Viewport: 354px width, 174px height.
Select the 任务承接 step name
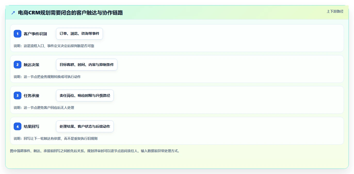(x=31, y=95)
